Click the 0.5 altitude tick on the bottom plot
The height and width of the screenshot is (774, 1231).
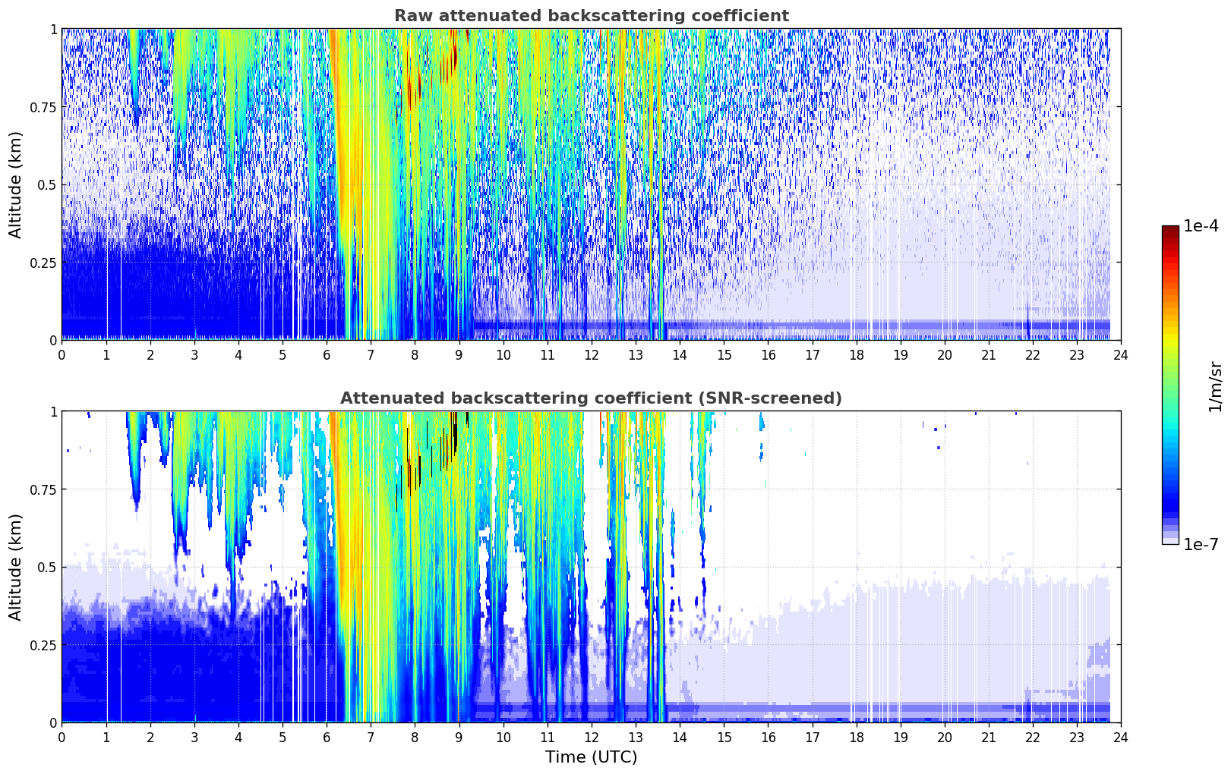point(46,567)
